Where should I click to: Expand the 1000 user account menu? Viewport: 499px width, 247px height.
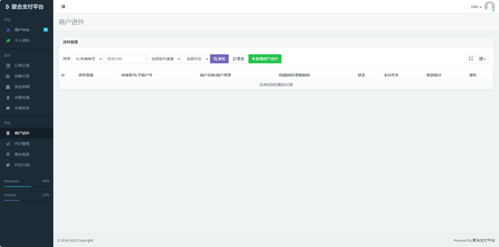coord(476,7)
